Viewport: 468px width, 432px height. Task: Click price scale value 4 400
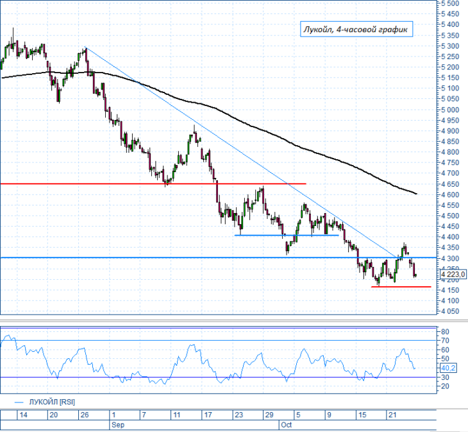tap(450, 237)
